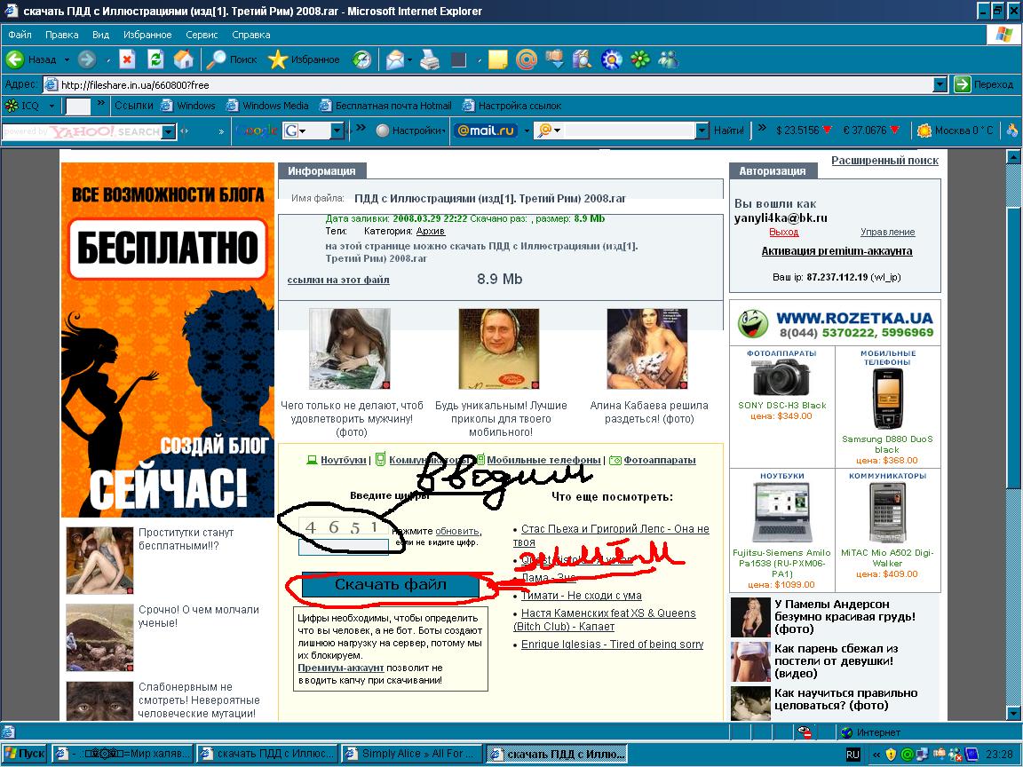The width and height of the screenshot is (1023, 767).
Task: Go to the Home page icon
Action: [x=183, y=59]
